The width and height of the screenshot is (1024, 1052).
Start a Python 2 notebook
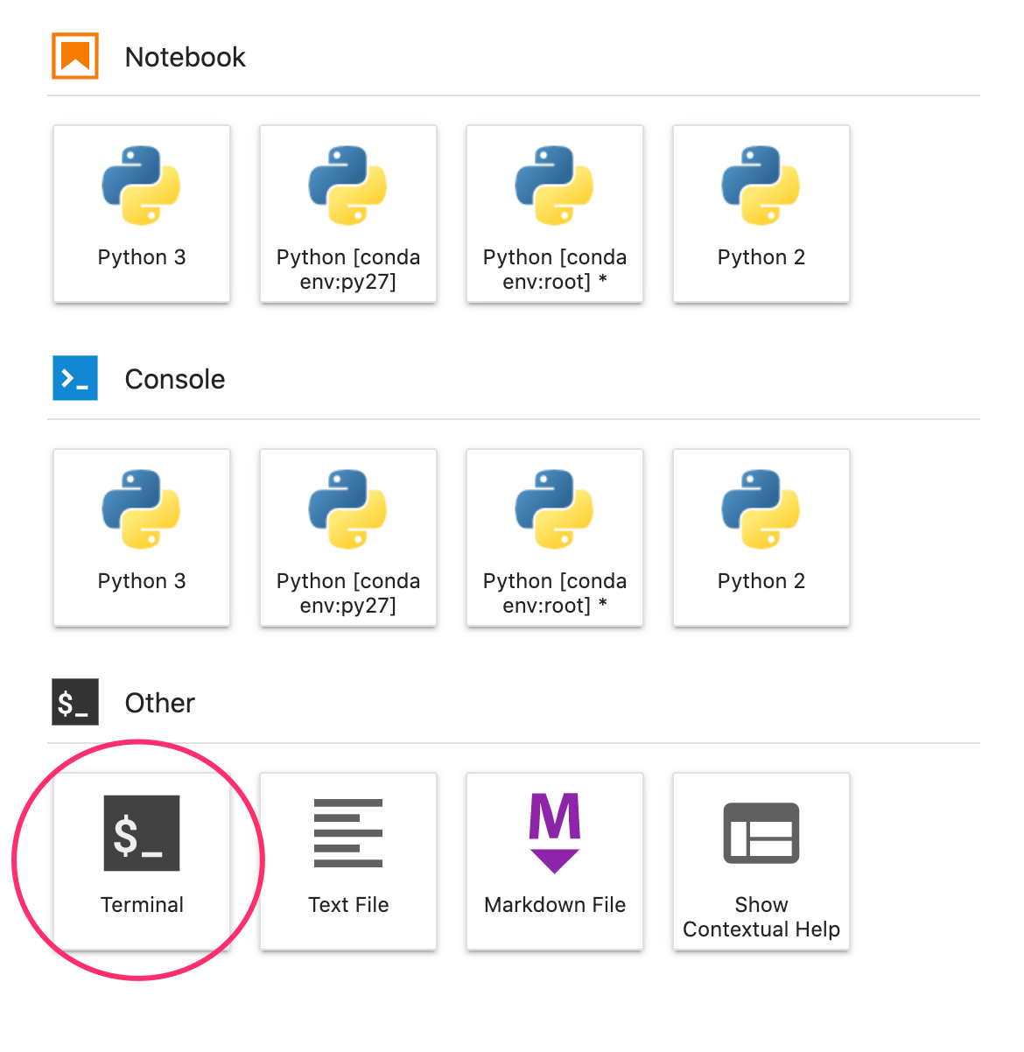(x=761, y=214)
